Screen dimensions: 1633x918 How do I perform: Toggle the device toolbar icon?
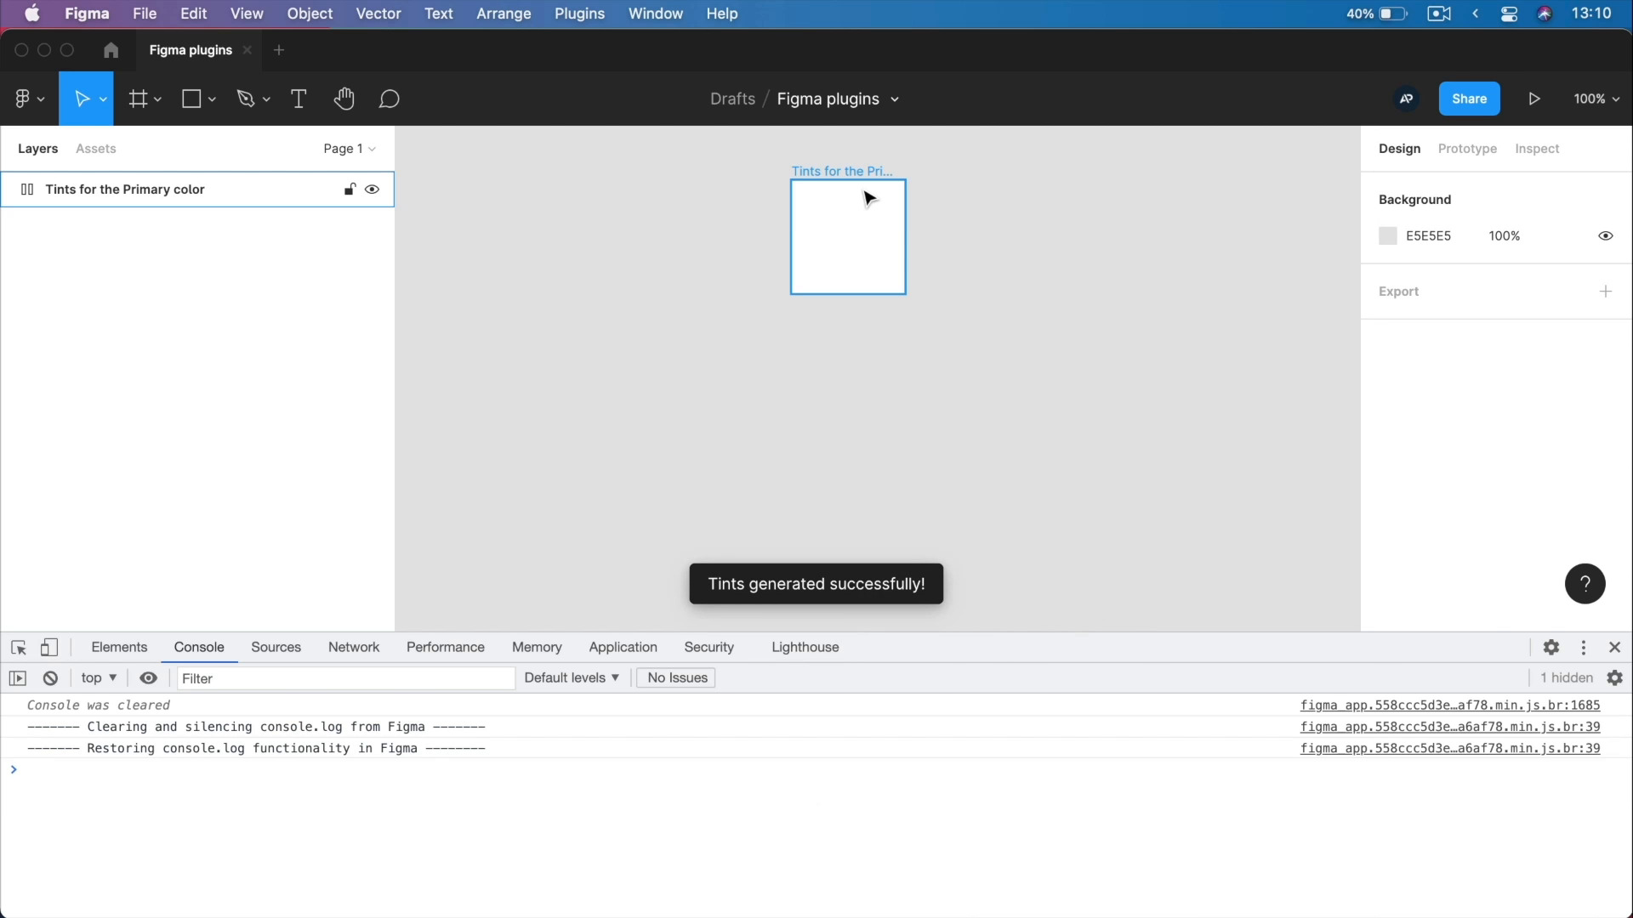pyautogui.click(x=49, y=648)
